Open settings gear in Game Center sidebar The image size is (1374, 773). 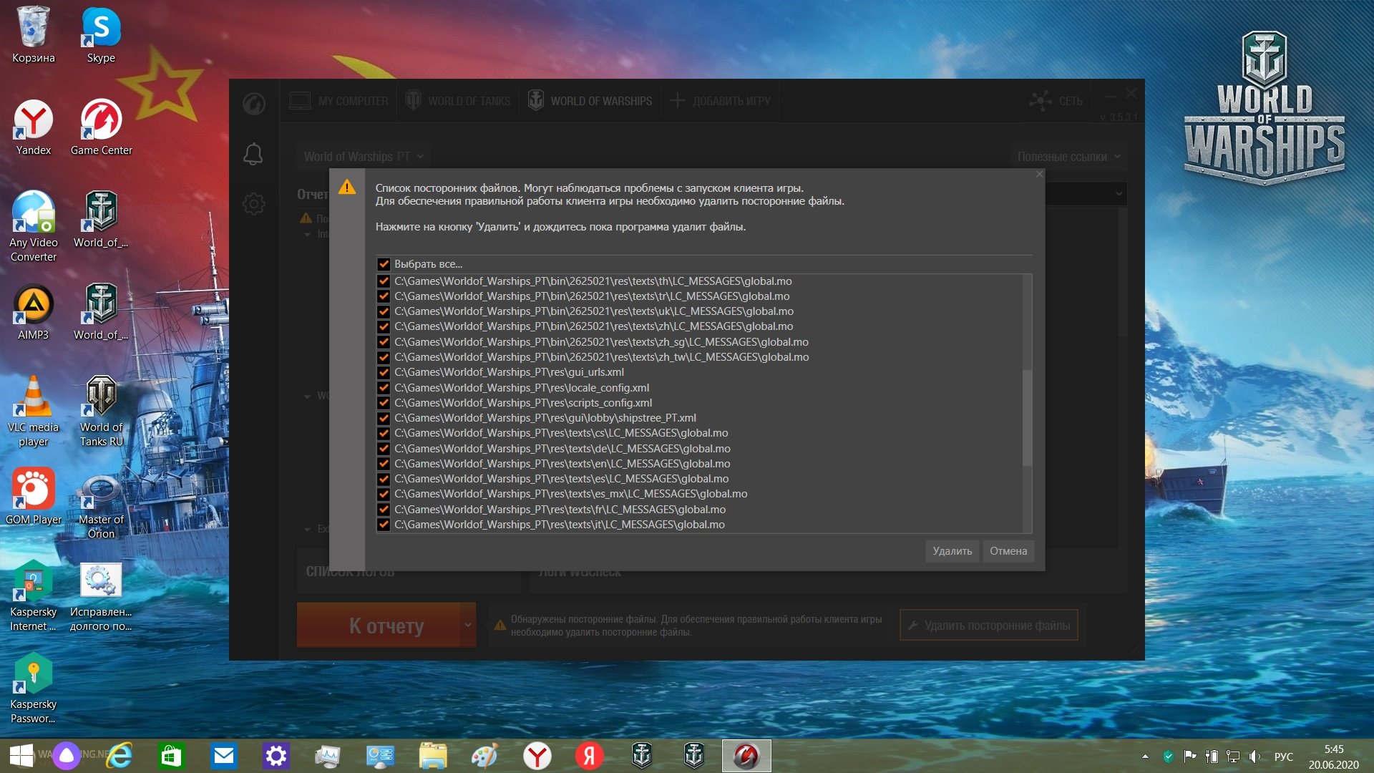pos(253,204)
